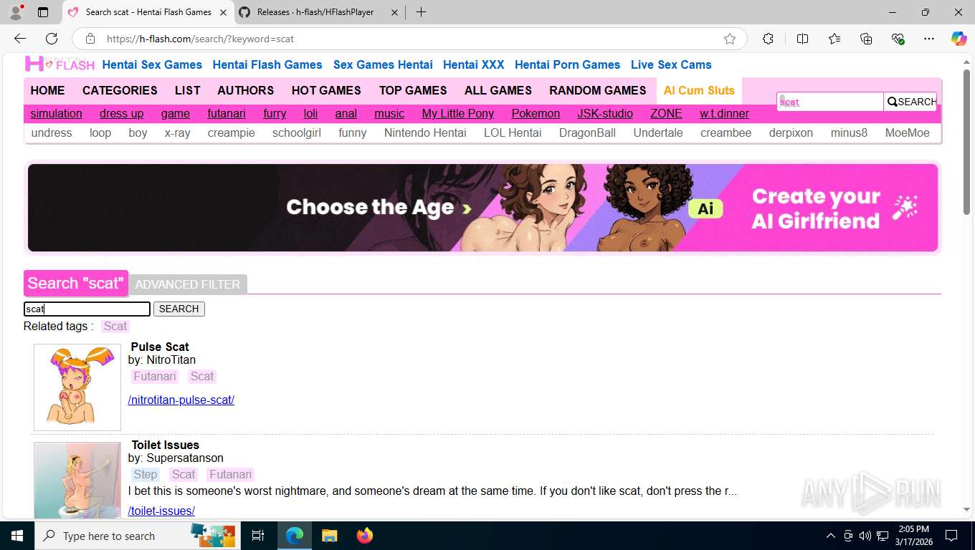Screen dimensions: 975x550
Task: Open the RANDOM GAMES menu item
Action: 598,90
